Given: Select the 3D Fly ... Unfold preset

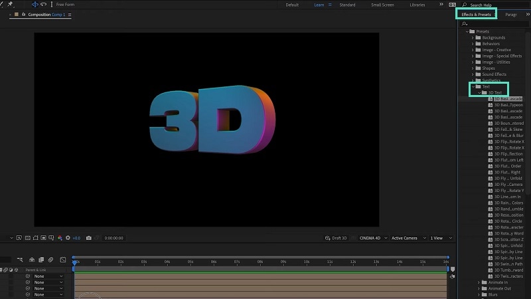Looking at the screenshot, I should [506, 178].
